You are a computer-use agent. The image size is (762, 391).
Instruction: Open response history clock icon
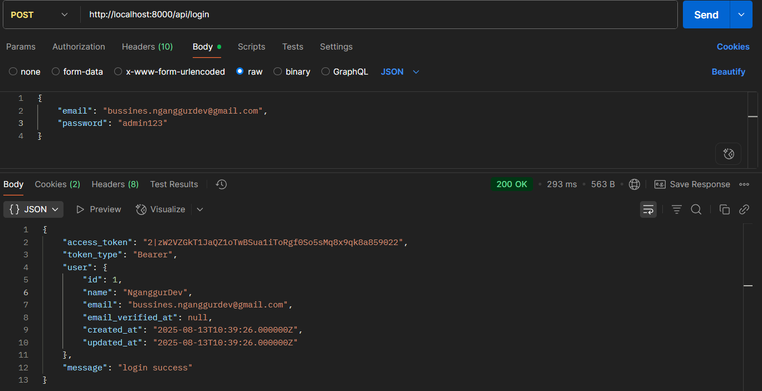coord(221,184)
